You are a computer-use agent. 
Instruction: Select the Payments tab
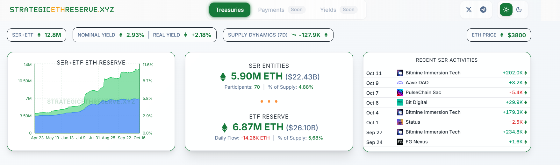tap(271, 10)
